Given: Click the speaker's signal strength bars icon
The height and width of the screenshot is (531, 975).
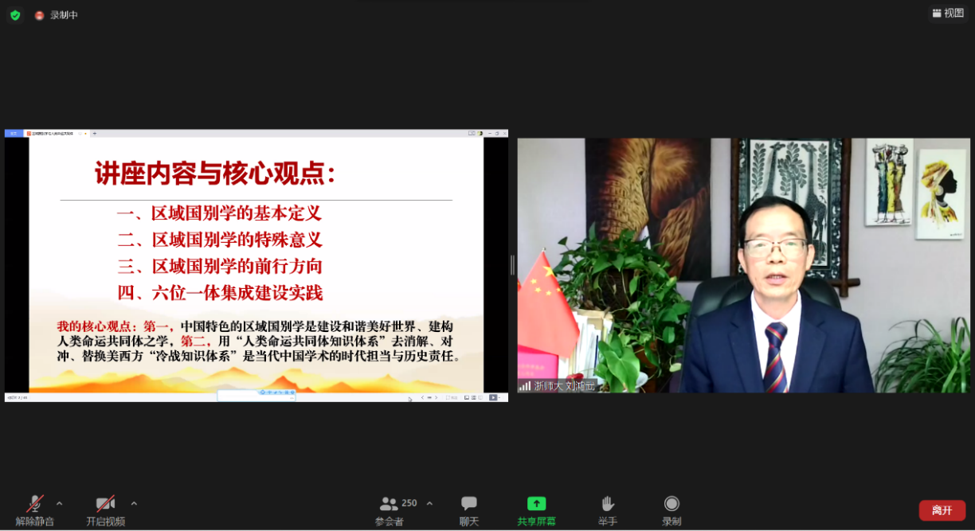Looking at the screenshot, I should point(525,386).
